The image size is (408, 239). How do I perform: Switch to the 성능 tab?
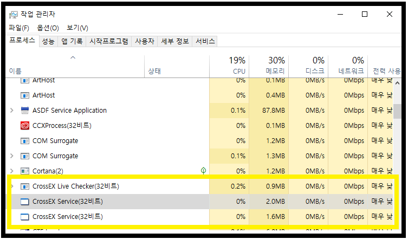coord(48,41)
